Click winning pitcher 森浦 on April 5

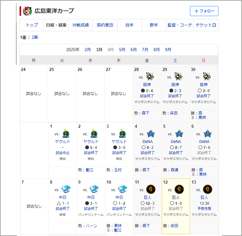(174, 170)
